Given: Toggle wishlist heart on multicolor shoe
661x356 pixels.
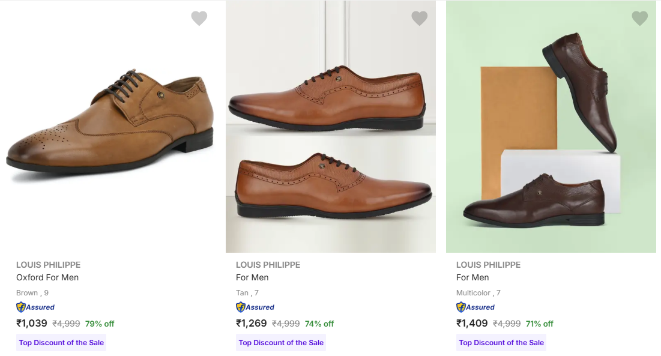Looking at the screenshot, I should click(x=639, y=19).
